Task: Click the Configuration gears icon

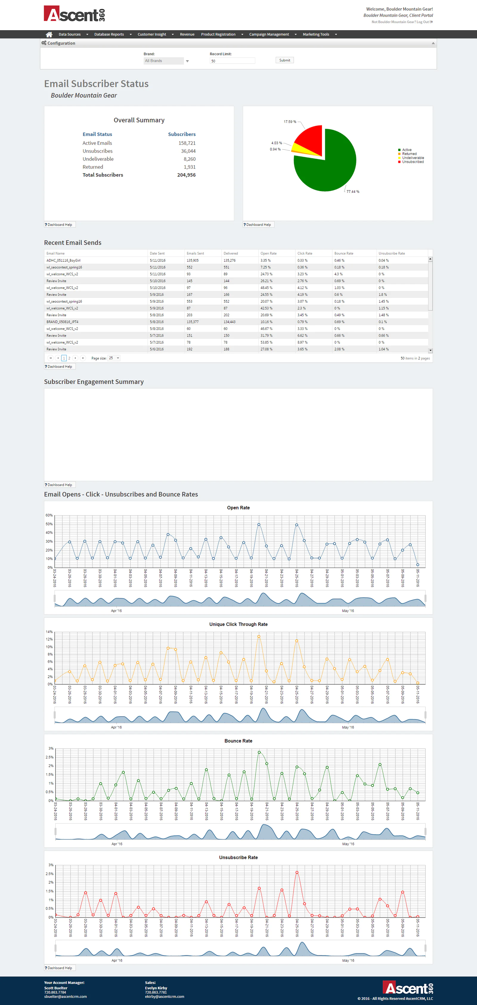Action: tap(44, 43)
